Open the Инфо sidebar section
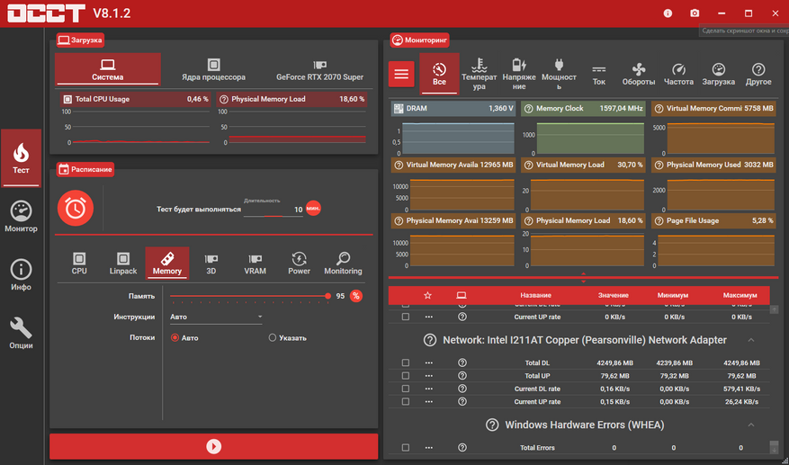789x465 pixels. pyautogui.click(x=21, y=275)
